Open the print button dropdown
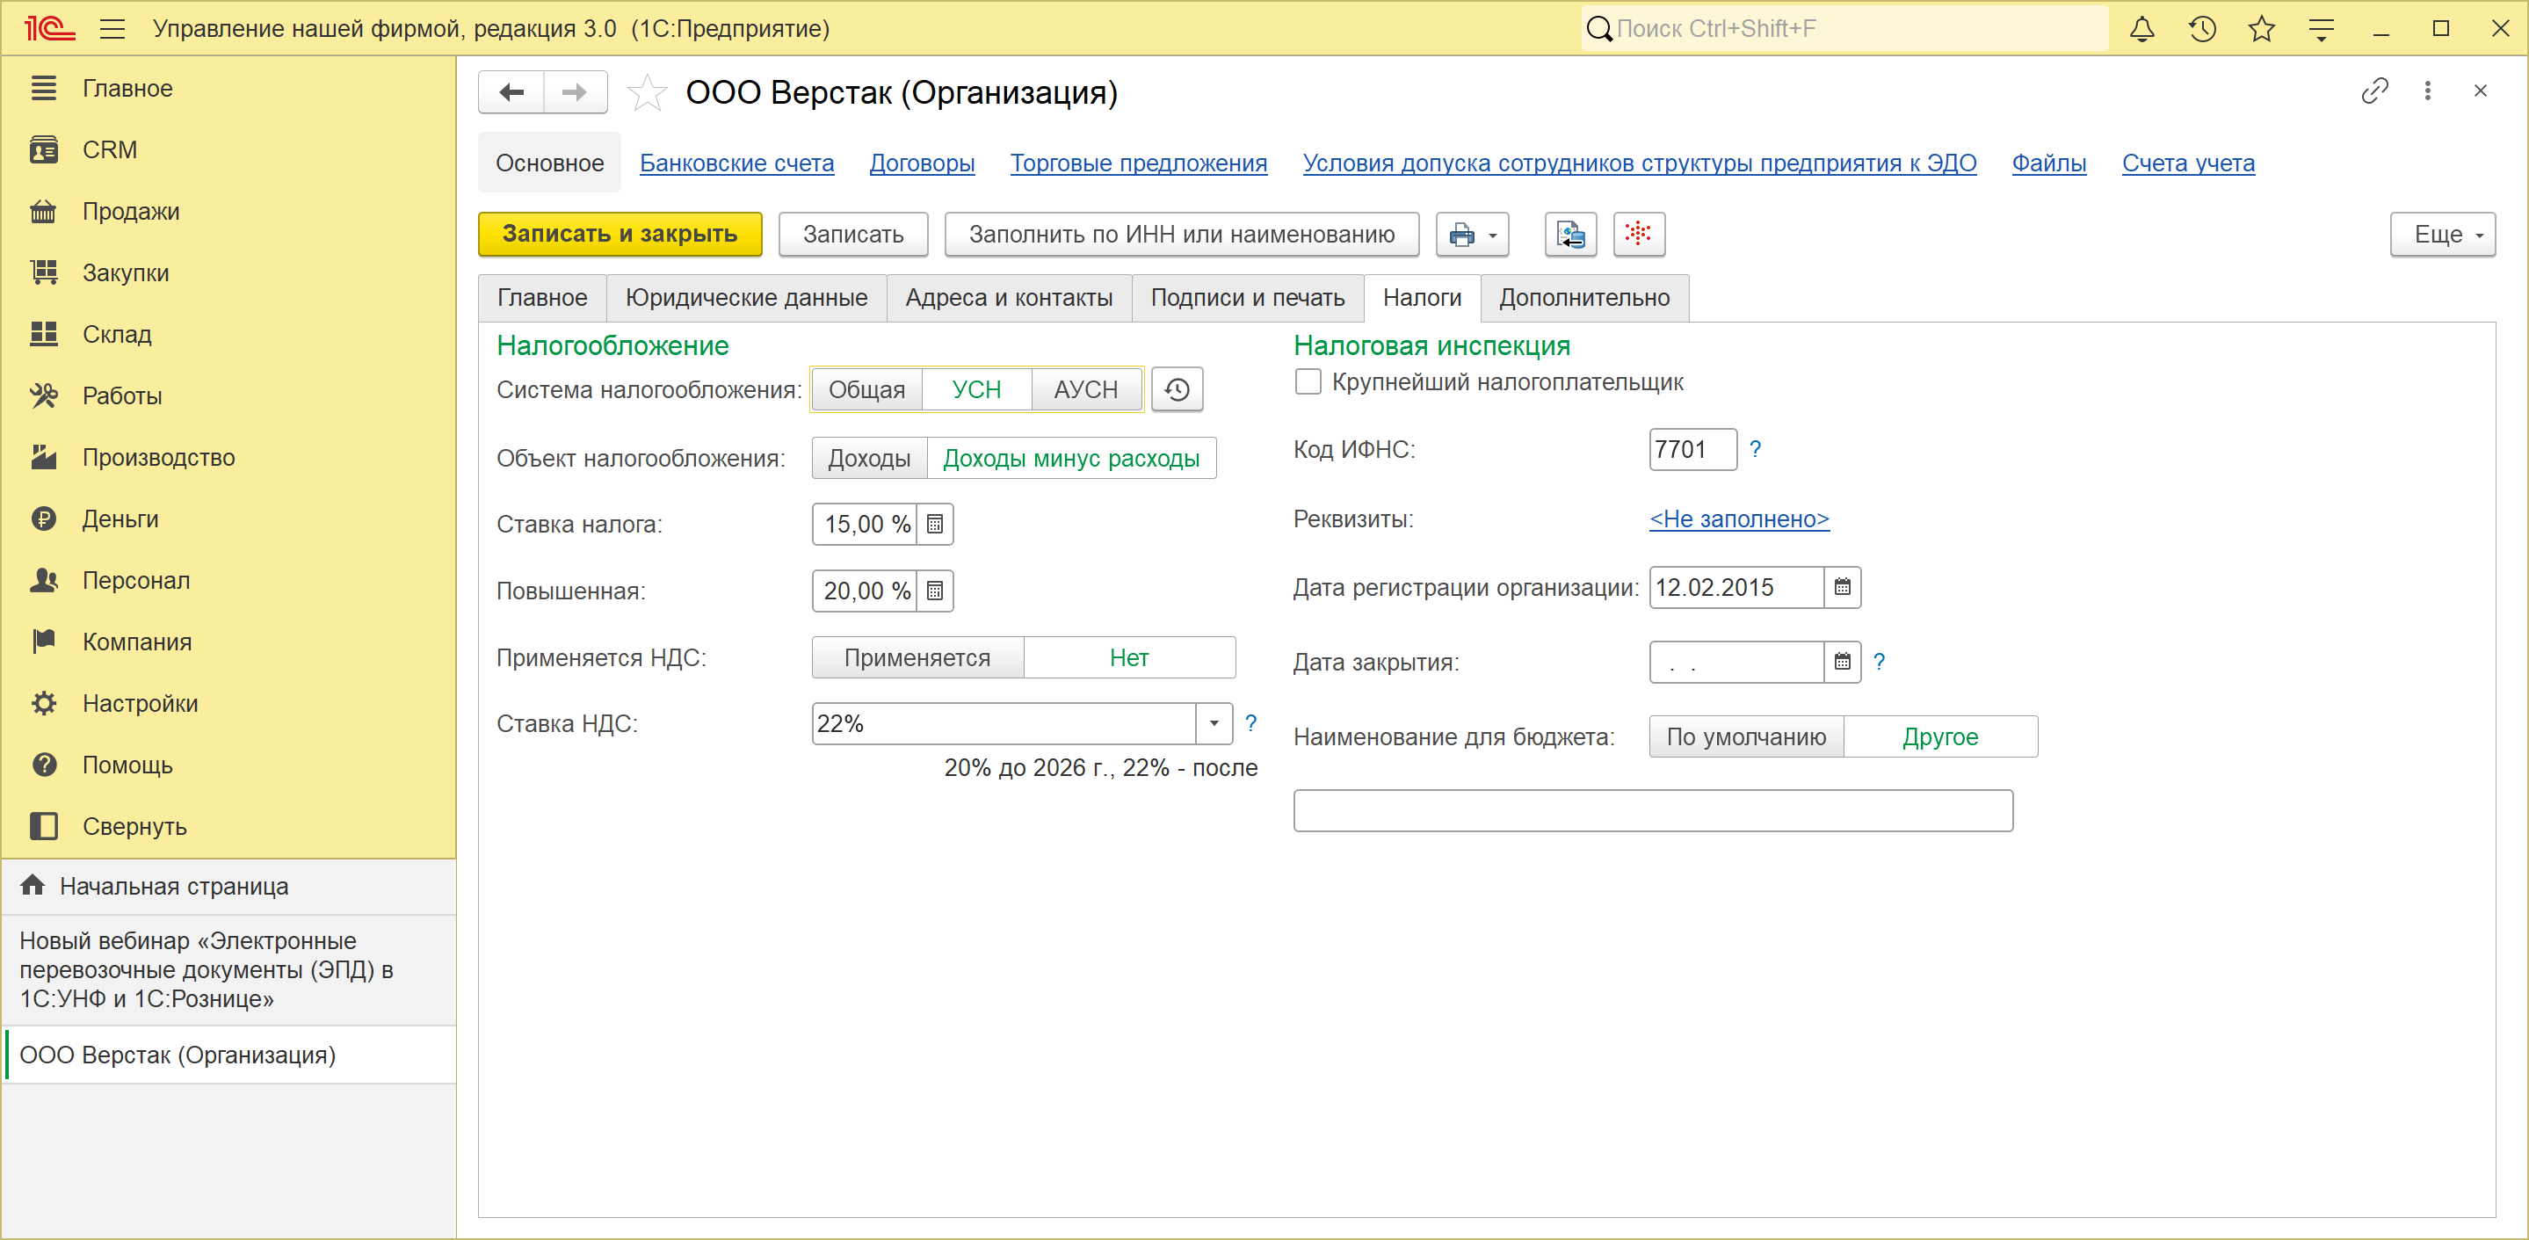Image resolution: width=2529 pixels, height=1240 pixels. [1473, 234]
